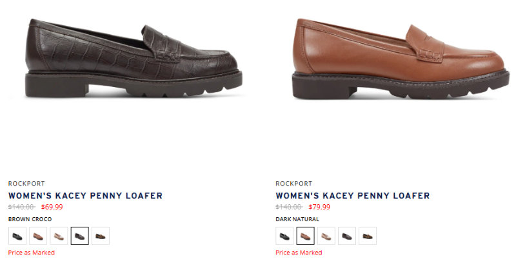This screenshot has height=261, width=516.
Task: Pick beige swatch under the Brown Croco loafer
Action: click(59, 236)
